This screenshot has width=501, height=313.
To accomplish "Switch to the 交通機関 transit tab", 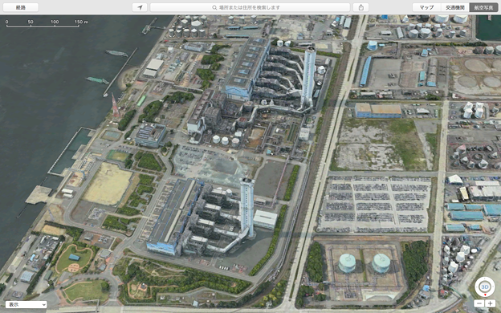I will tap(455, 7).
